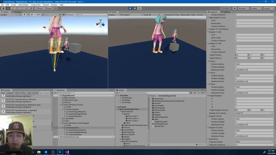Open the SubComponents folder in asset list
Viewport: 276px width, 155px height.
point(161,117)
